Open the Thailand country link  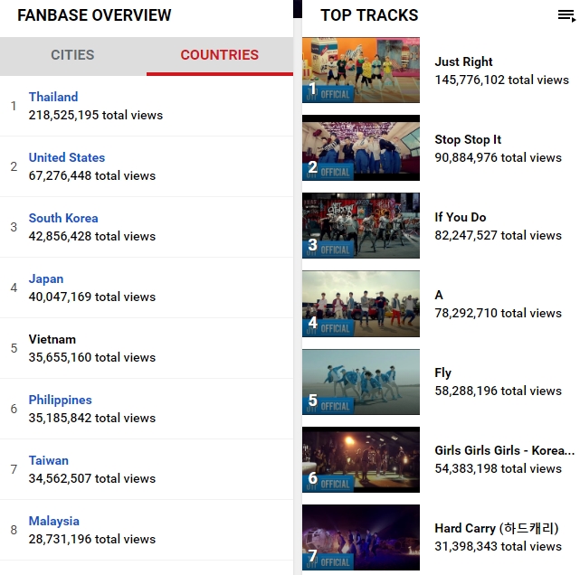pos(53,97)
